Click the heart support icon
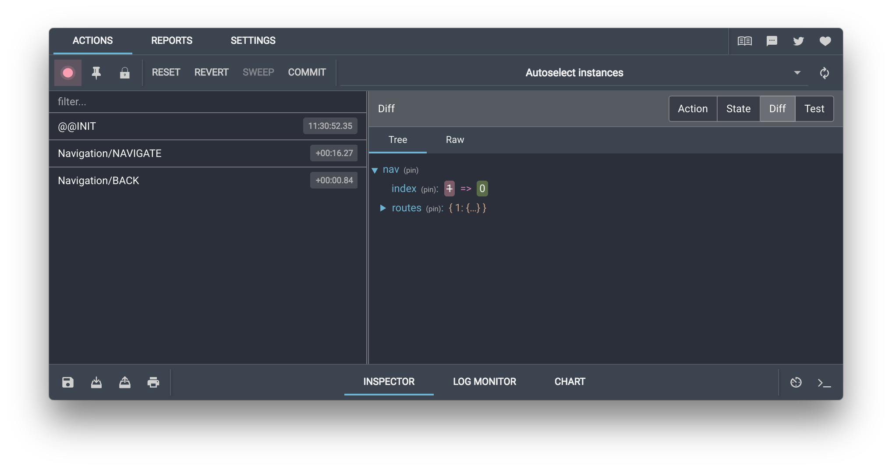This screenshot has width=892, height=470. point(825,41)
